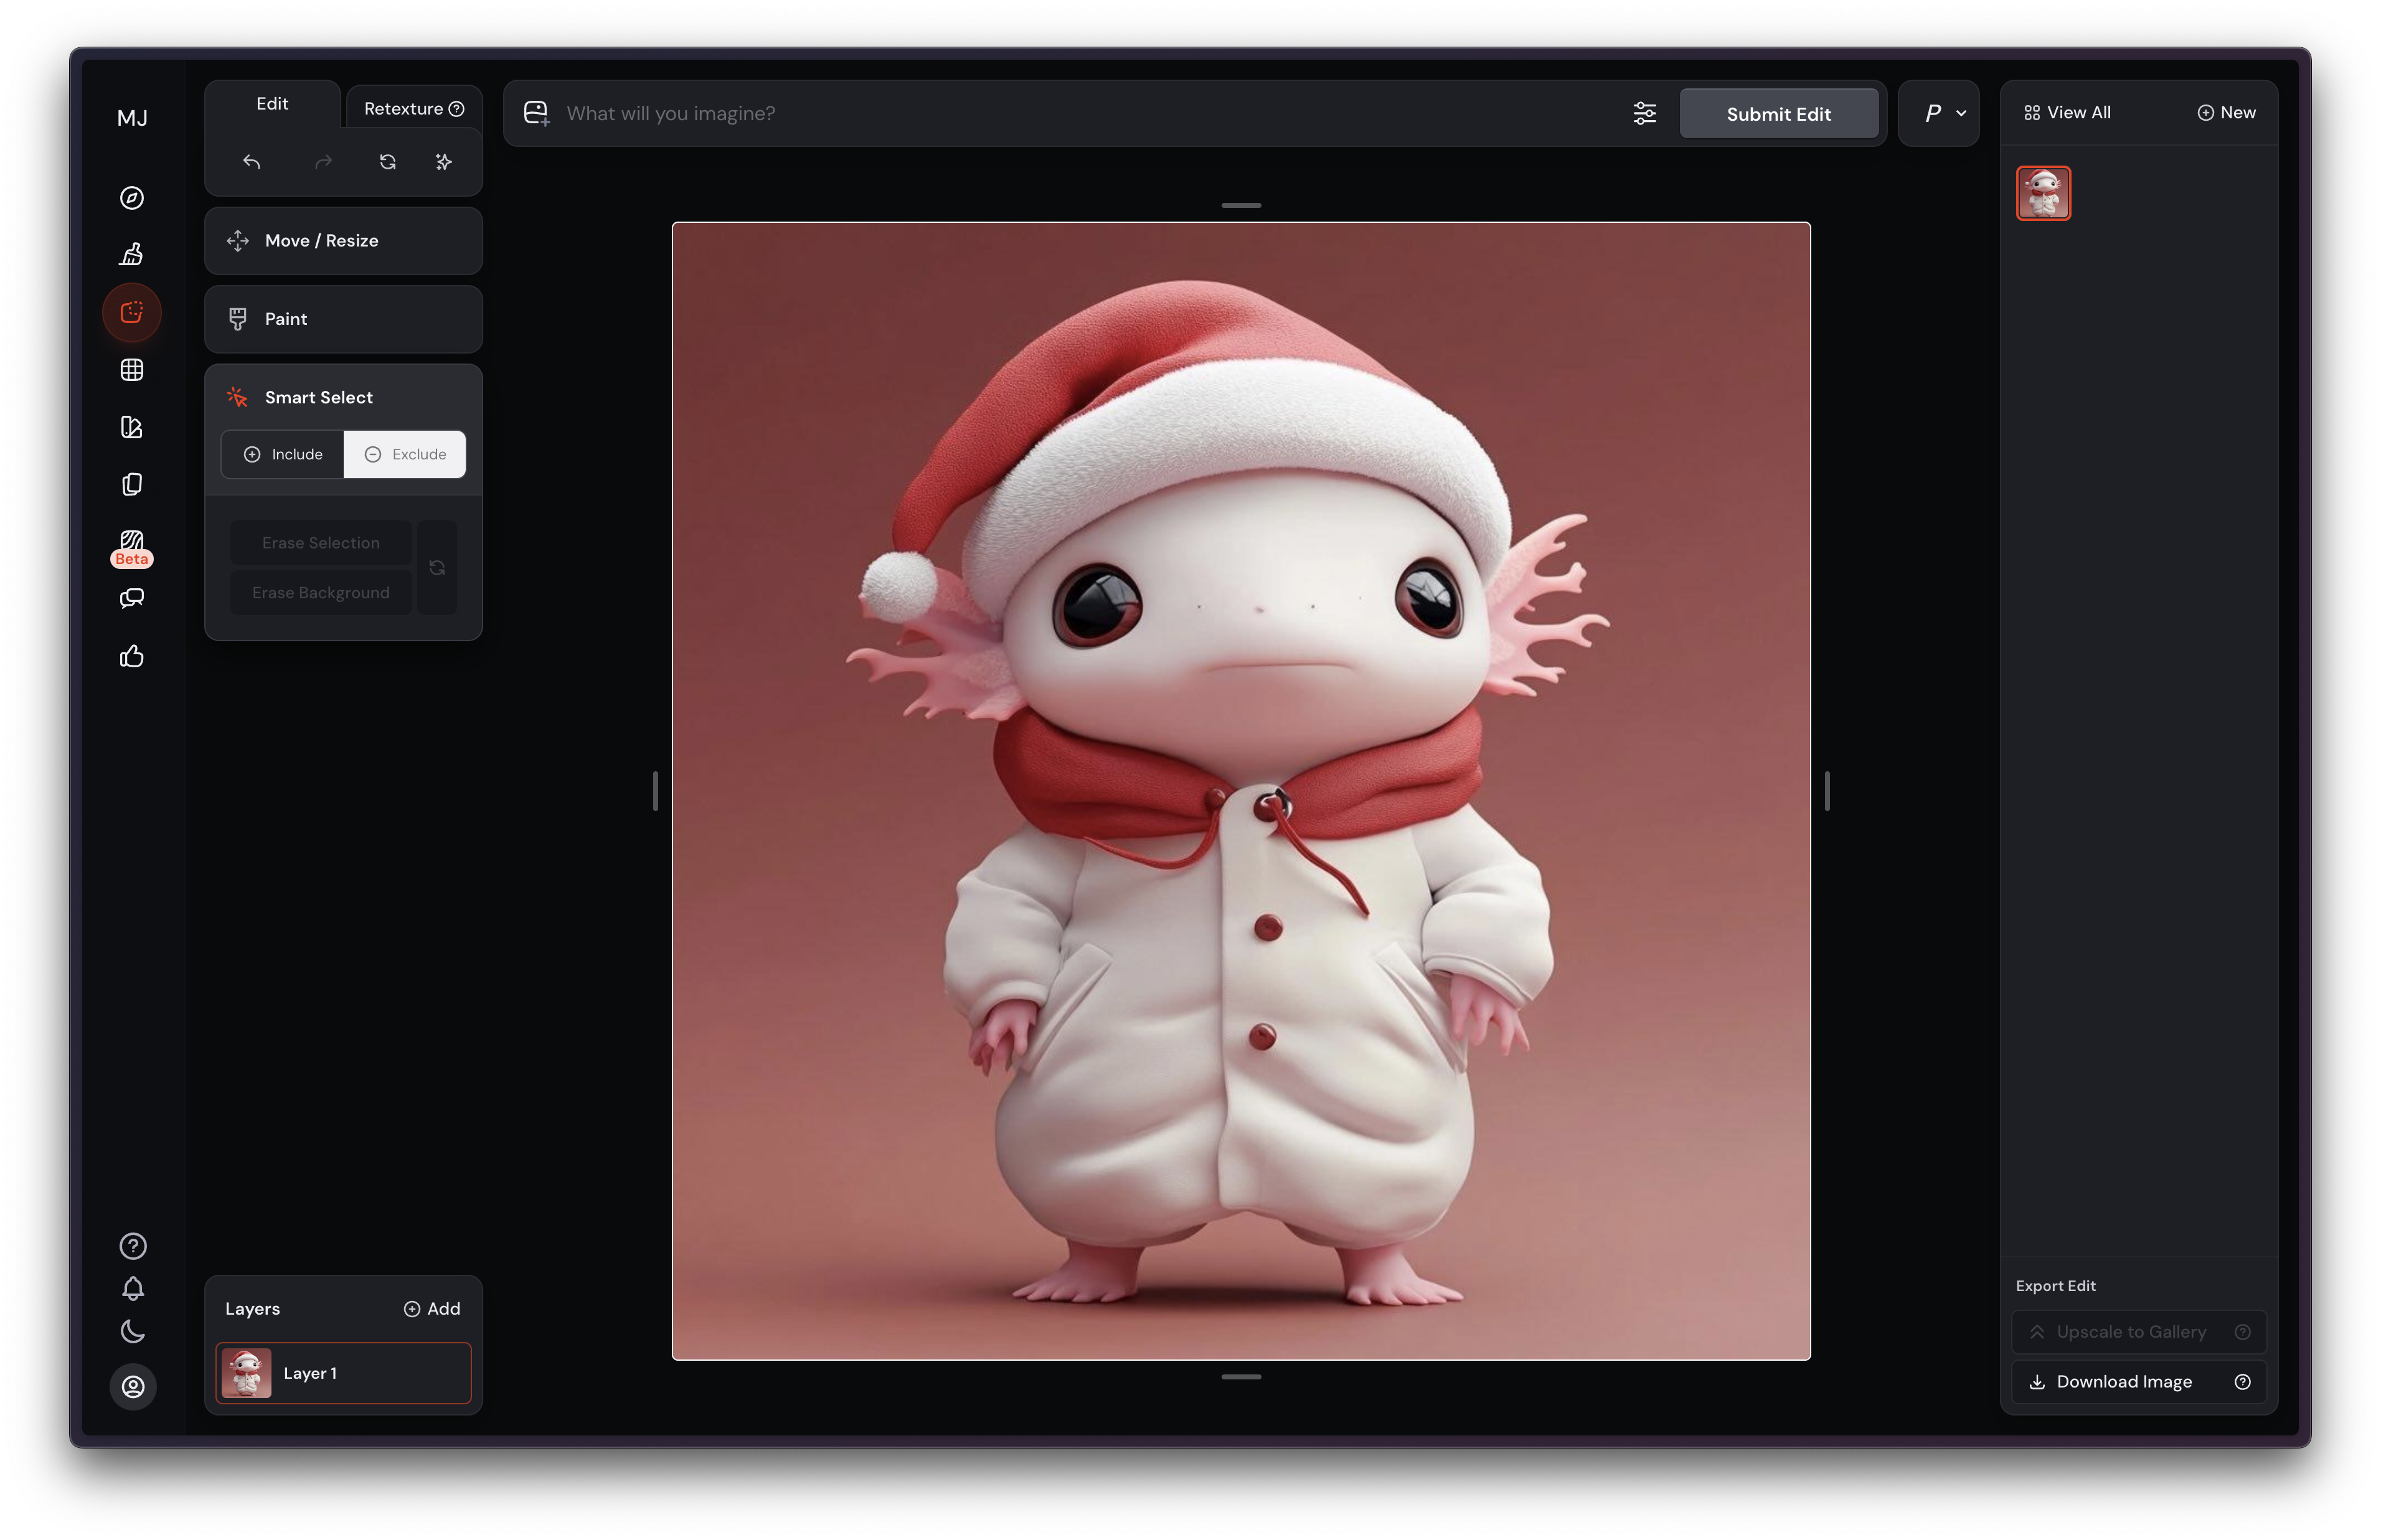This screenshot has height=1540, width=2381.
Task: Click the notifications bell icon
Action: (133, 1288)
